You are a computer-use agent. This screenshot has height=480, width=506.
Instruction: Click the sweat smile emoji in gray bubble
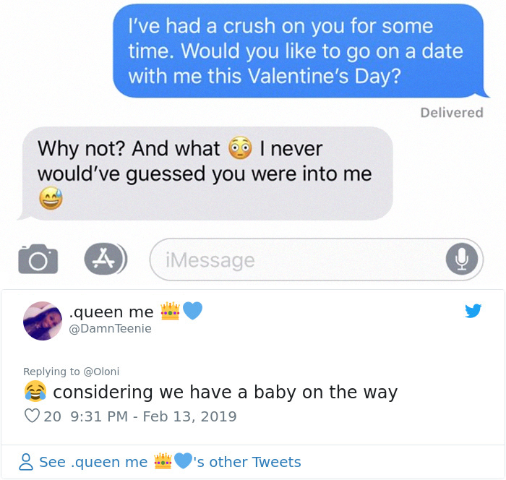pyautogui.click(x=51, y=197)
